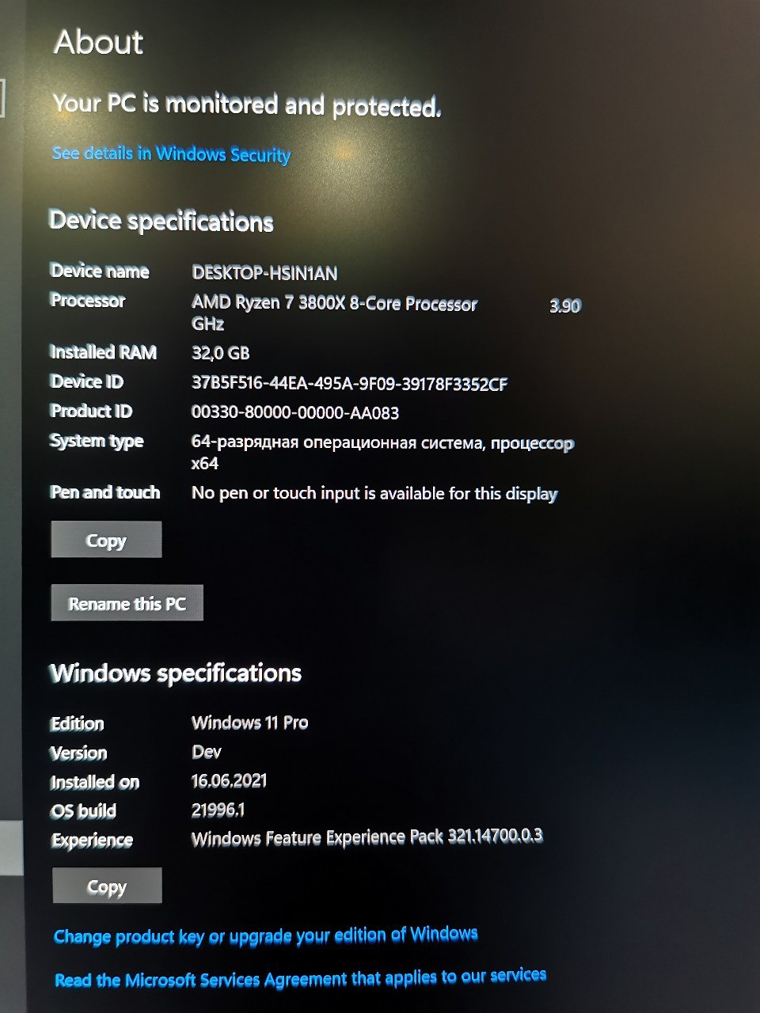
Task: Click the Installed RAM label
Action: point(104,351)
